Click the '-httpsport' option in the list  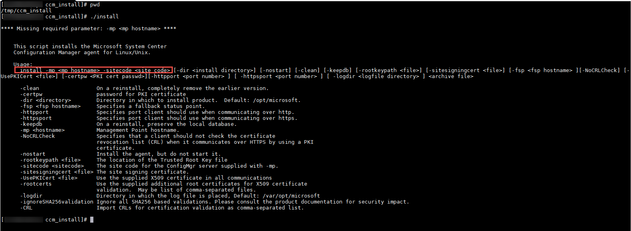point(36,118)
